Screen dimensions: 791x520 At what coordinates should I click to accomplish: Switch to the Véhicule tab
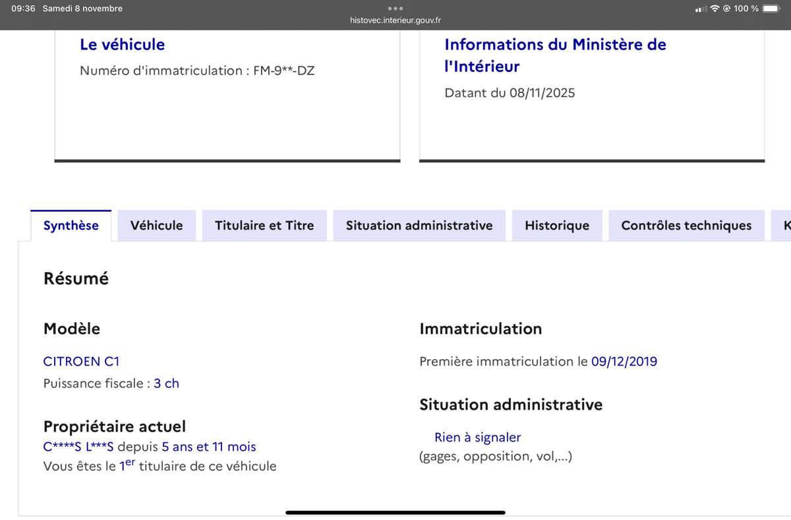point(156,226)
